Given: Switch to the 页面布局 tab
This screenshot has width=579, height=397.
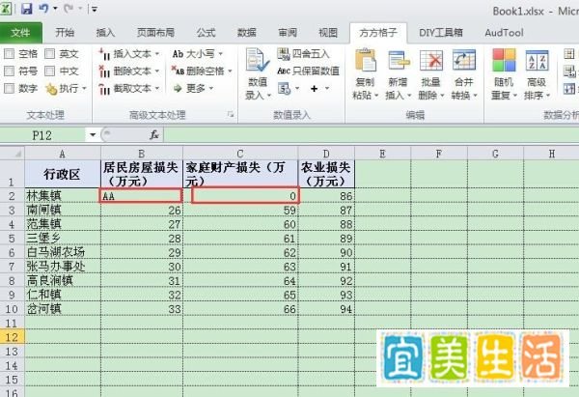Looking at the screenshot, I should pyautogui.click(x=155, y=33).
